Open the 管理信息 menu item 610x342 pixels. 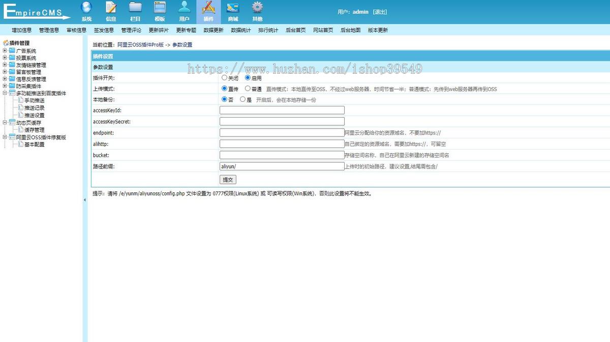[x=49, y=30]
